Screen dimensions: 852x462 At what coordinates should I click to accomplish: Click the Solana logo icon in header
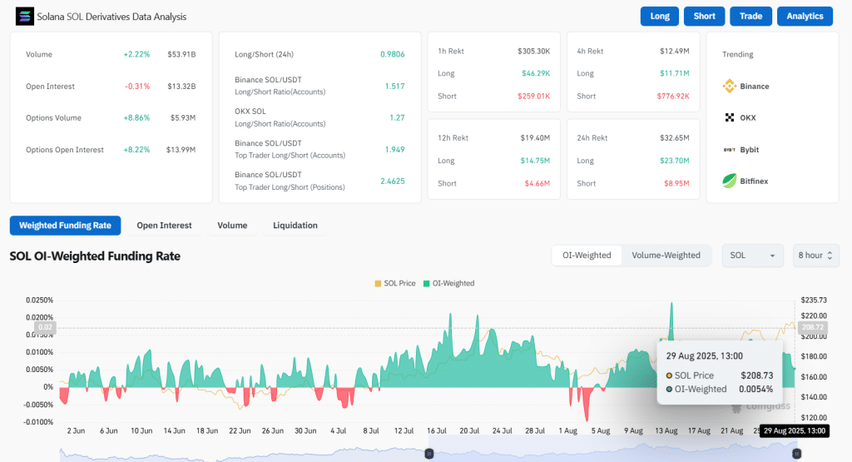click(x=25, y=17)
